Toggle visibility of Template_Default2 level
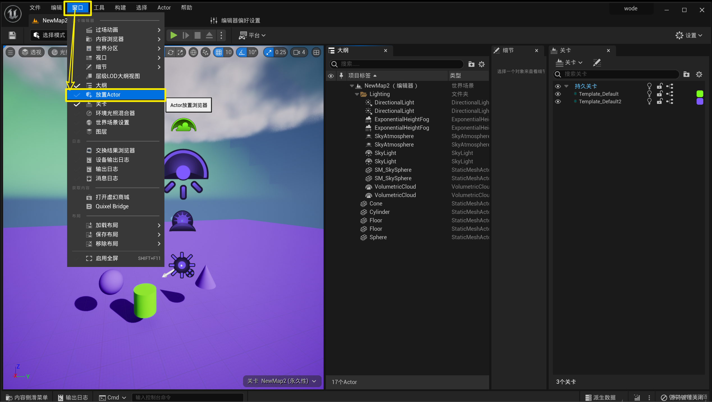 coord(558,102)
